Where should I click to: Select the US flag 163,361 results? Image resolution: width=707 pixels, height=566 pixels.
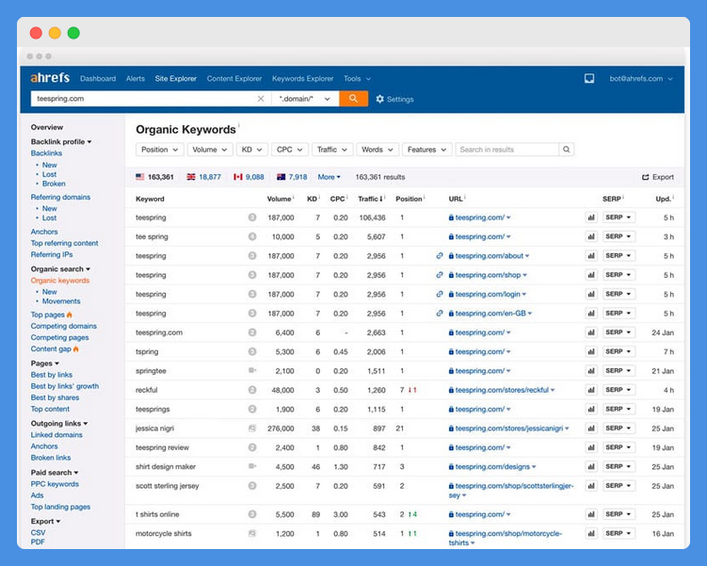pyautogui.click(x=154, y=177)
